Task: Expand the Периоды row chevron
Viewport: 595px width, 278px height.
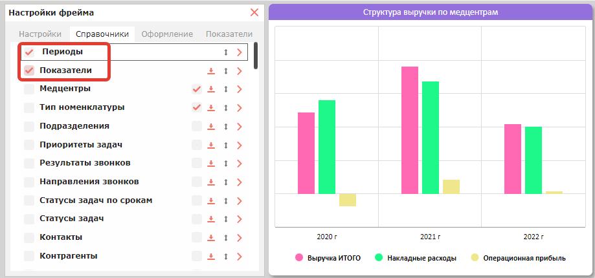Action: pyautogui.click(x=239, y=52)
